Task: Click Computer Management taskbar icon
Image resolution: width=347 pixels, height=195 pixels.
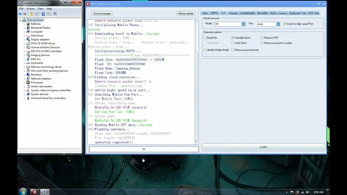Action: (x=44, y=192)
